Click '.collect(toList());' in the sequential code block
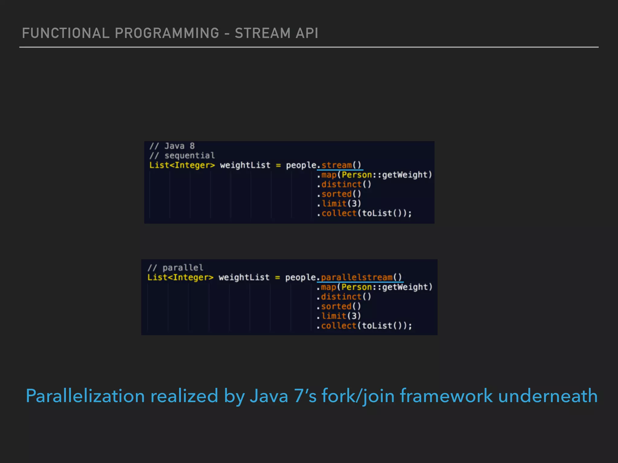This screenshot has height=463, width=618. (x=364, y=213)
